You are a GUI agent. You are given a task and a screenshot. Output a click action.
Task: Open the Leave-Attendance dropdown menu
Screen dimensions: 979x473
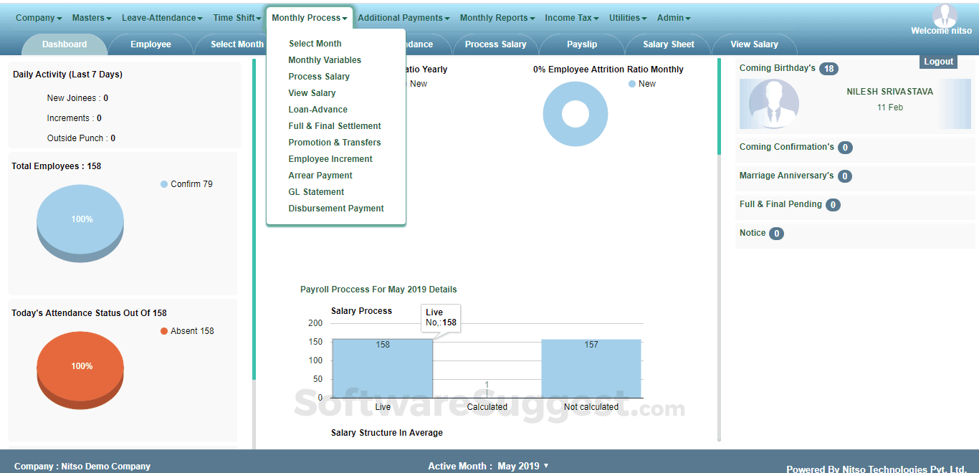pos(162,18)
